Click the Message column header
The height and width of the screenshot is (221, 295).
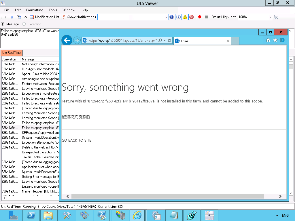tap(39, 59)
